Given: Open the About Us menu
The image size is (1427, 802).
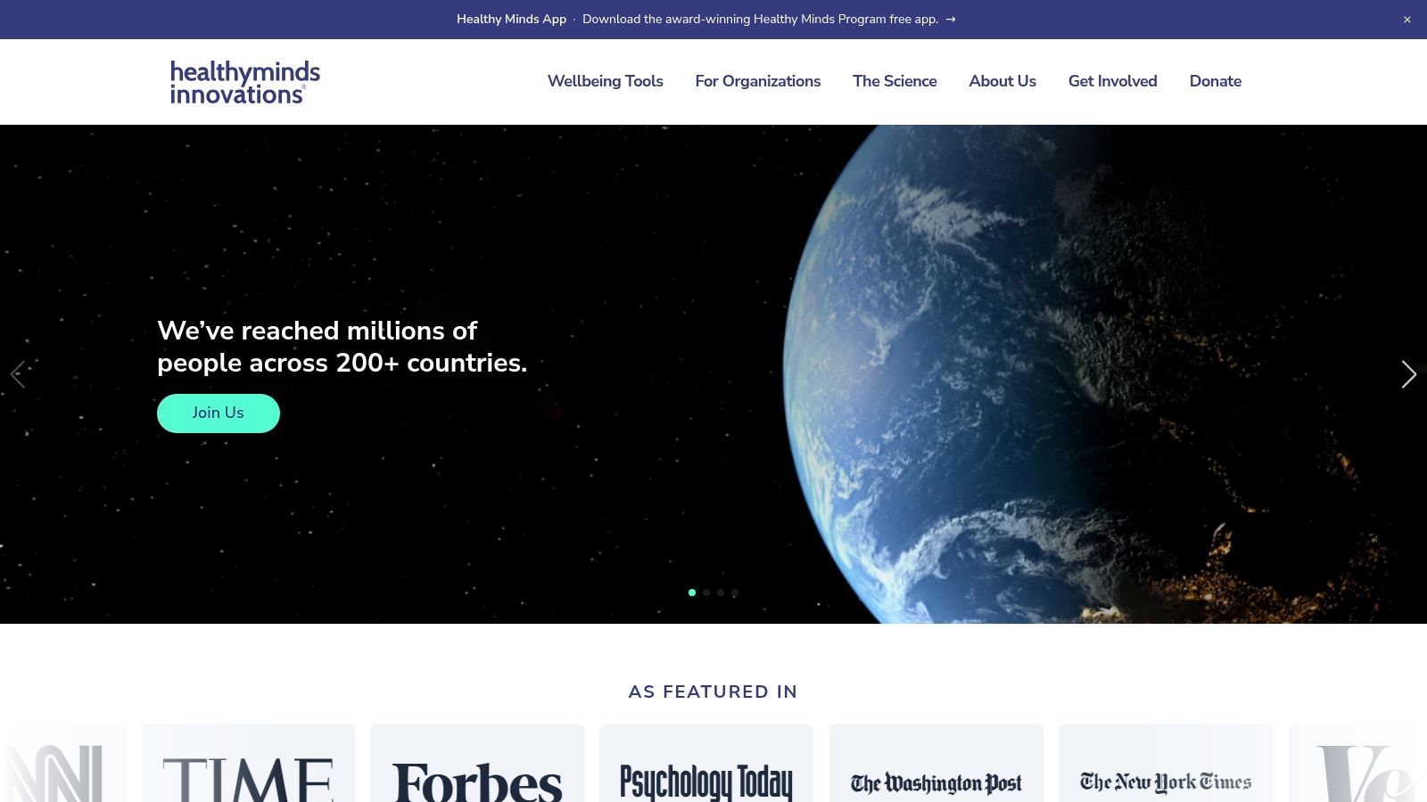Looking at the screenshot, I should (x=1002, y=81).
